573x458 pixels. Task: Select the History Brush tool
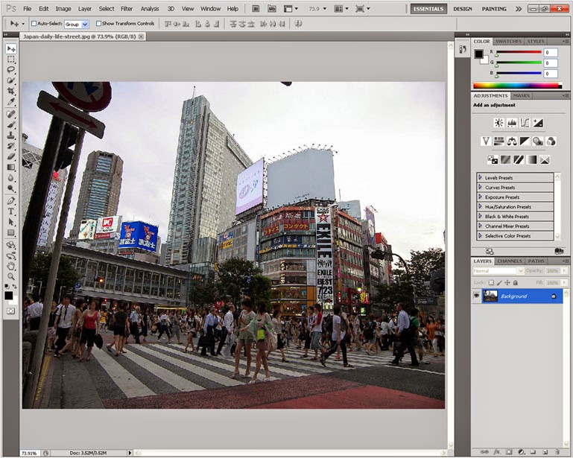tap(11, 146)
